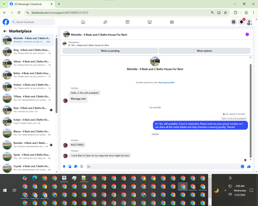The image size is (258, 206).
Task: Reload the page
Action: [19, 12]
